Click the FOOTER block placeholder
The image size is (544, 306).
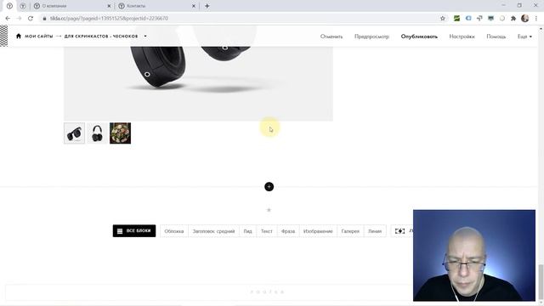coord(267,292)
